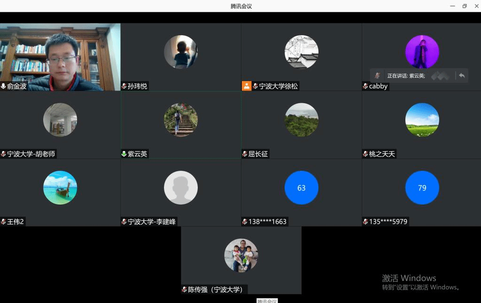The width and height of the screenshot is (481, 303).
Task: Click the muted microphone icon in the speaking bar
Action: point(377,76)
